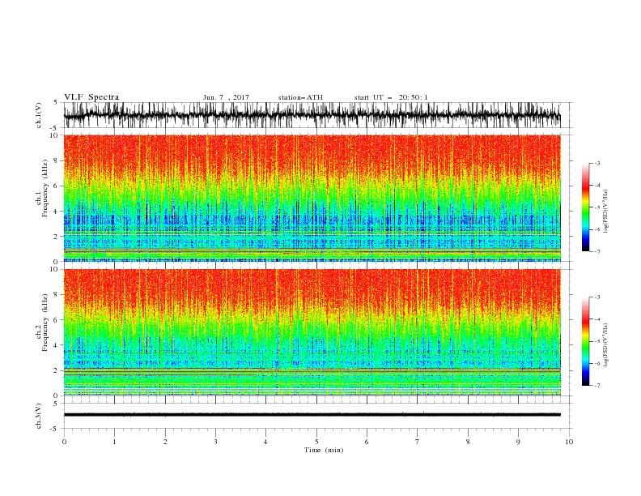
Task: Click the "VLF Spectra" title text
Action: [91, 97]
